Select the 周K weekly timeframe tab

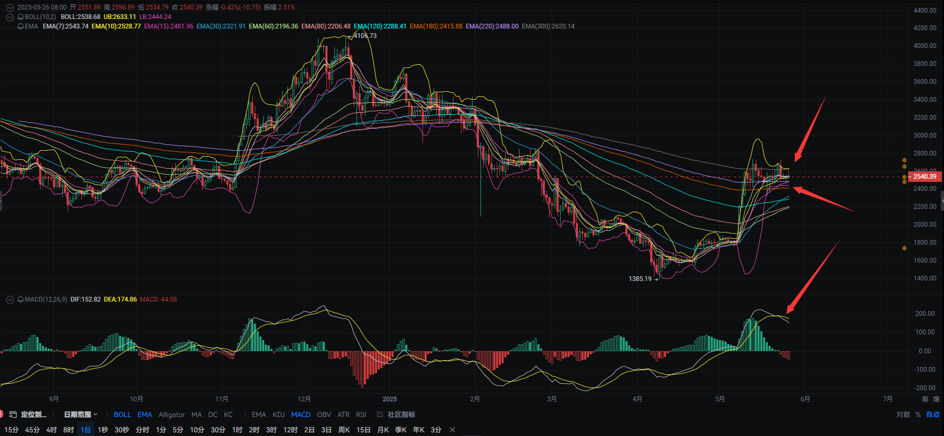coord(344,430)
